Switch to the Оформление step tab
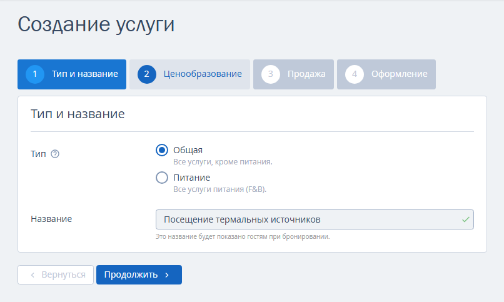The height and width of the screenshot is (302, 504). tap(386, 74)
